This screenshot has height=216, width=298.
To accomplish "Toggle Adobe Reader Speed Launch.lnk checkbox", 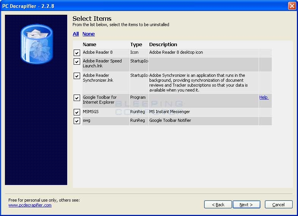I will coord(77,61).
